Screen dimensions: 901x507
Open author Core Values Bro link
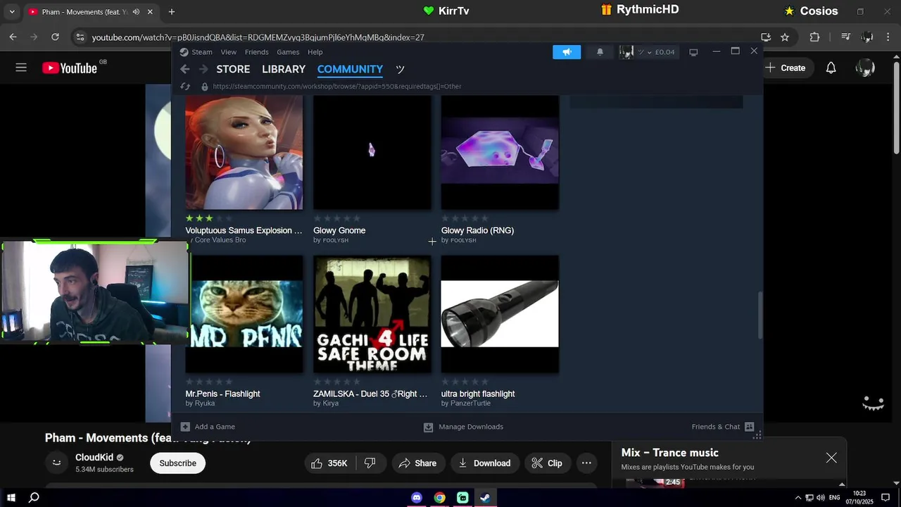coord(220,240)
